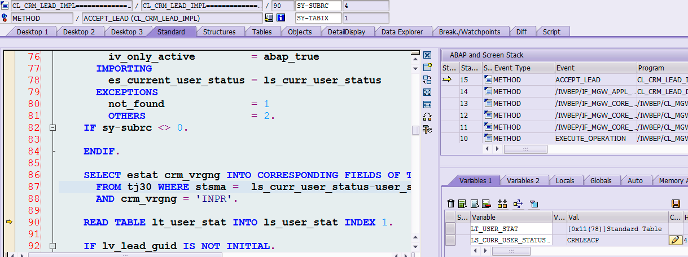Image resolution: width=688 pixels, height=257 pixels.
Task: Click the swap tool icon beside stack panel
Action: point(427,117)
